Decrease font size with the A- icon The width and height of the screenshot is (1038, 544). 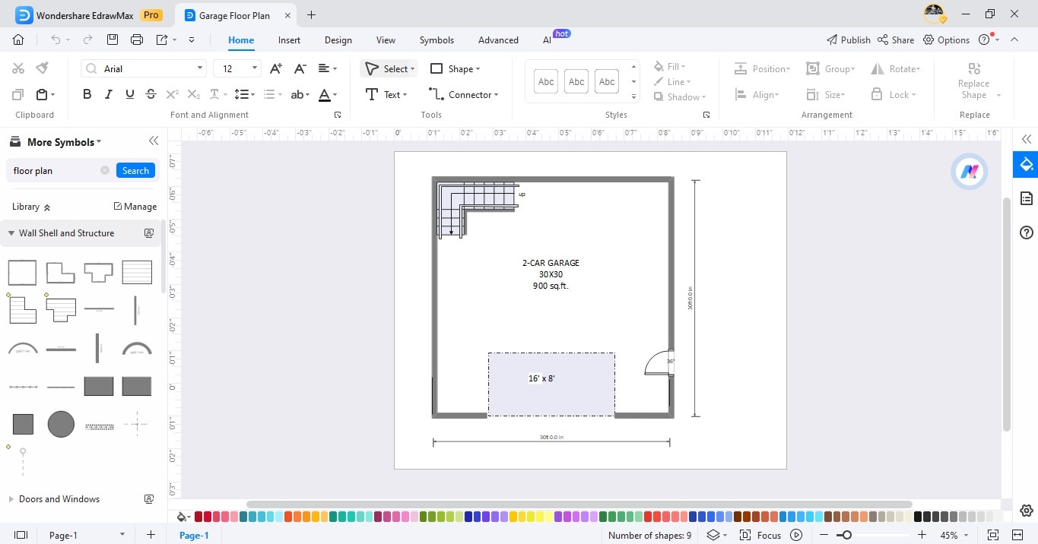[300, 68]
